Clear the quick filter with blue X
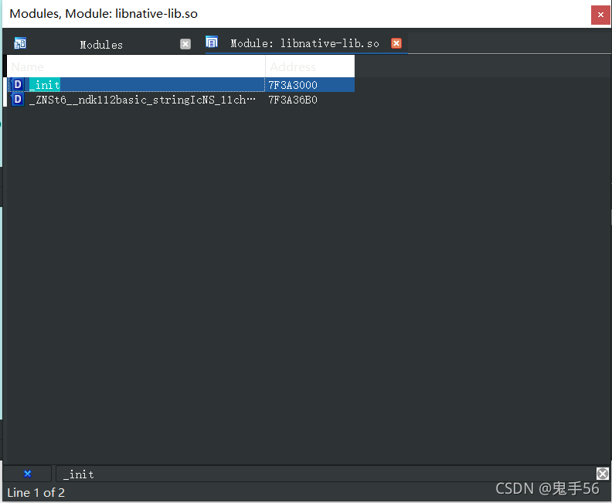This screenshot has height=503, width=612. coord(27,474)
